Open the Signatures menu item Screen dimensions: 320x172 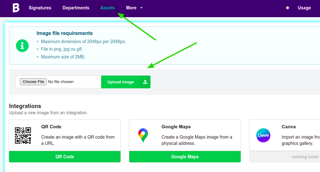40,8
